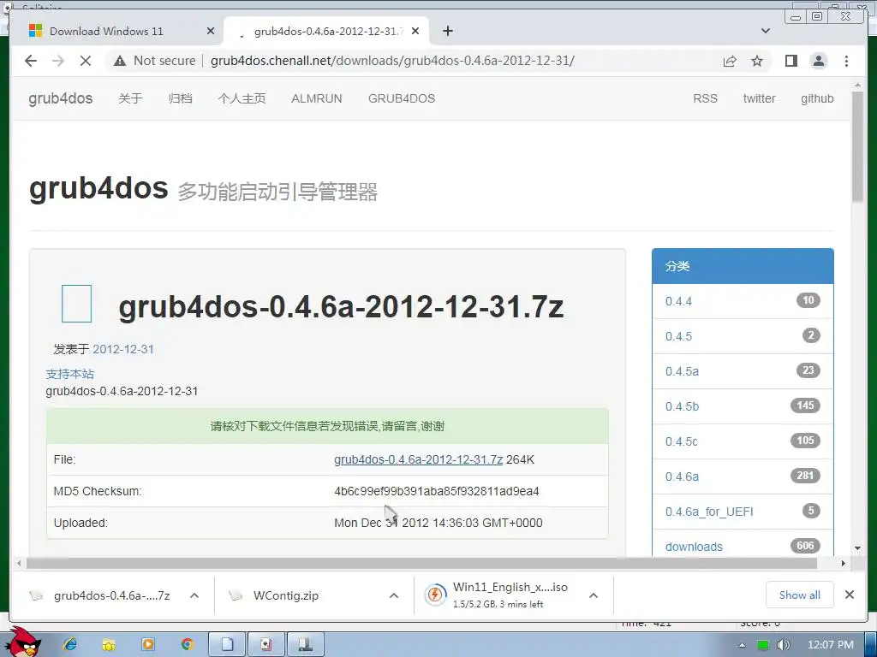The height and width of the screenshot is (657, 877).
Task: Open the twitter link
Action: [x=759, y=98]
